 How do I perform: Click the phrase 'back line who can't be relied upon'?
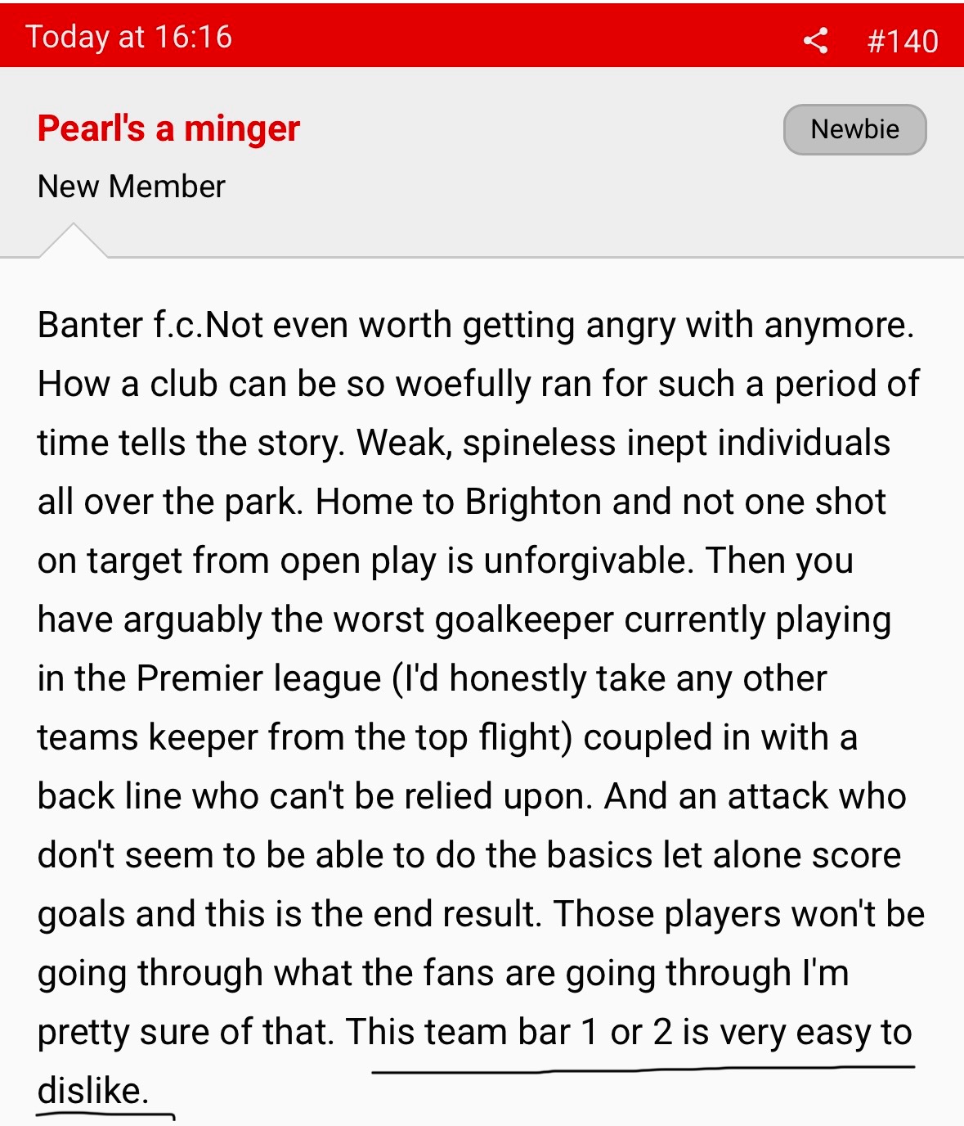click(x=315, y=797)
